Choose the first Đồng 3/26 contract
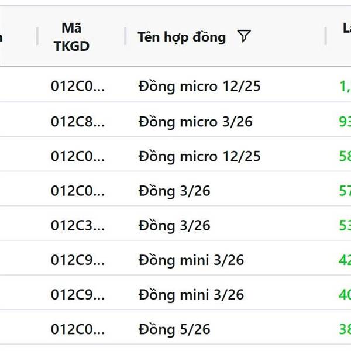 point(174,191)
